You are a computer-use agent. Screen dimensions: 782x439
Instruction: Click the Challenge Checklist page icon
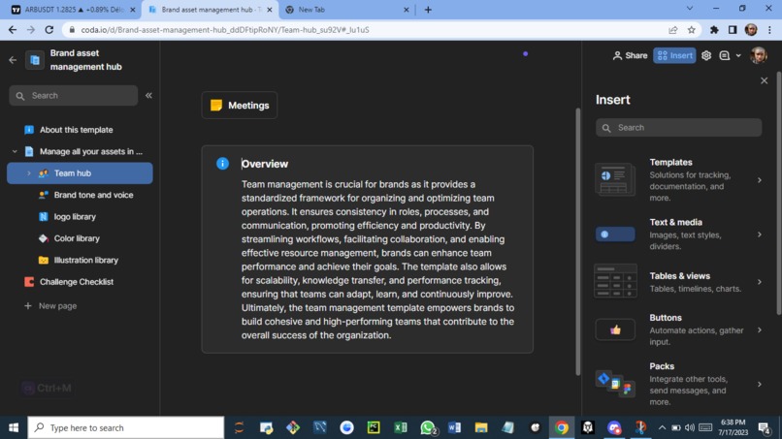click(x=29, y=282)
